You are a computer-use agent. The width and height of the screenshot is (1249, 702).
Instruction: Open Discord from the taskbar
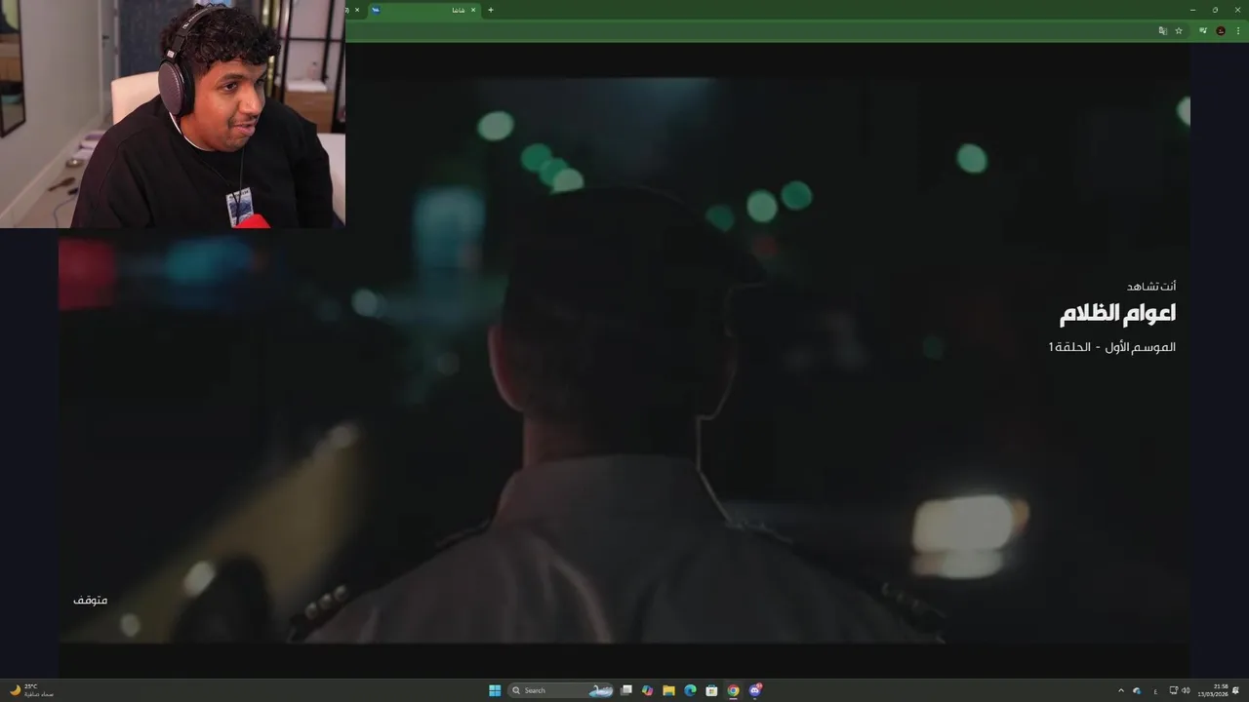754,690
